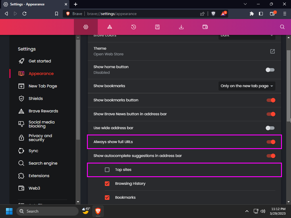Open the History clock tab in pink header
Image resolution: width=291 pixels, height=218 pixels.
(x=134, y=27)
